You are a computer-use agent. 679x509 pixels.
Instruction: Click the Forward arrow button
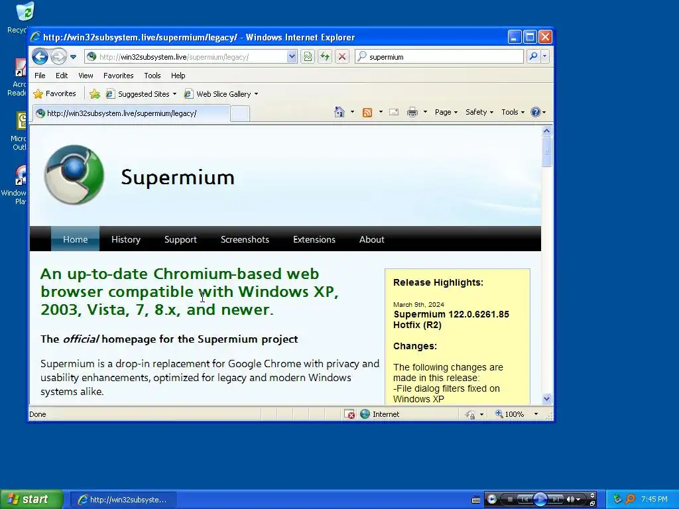(x=58, y=56)
